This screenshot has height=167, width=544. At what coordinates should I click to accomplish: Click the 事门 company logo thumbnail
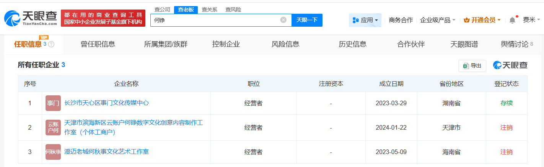coord(53,103)
